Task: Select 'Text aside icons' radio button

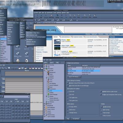Action: point(68,97)
